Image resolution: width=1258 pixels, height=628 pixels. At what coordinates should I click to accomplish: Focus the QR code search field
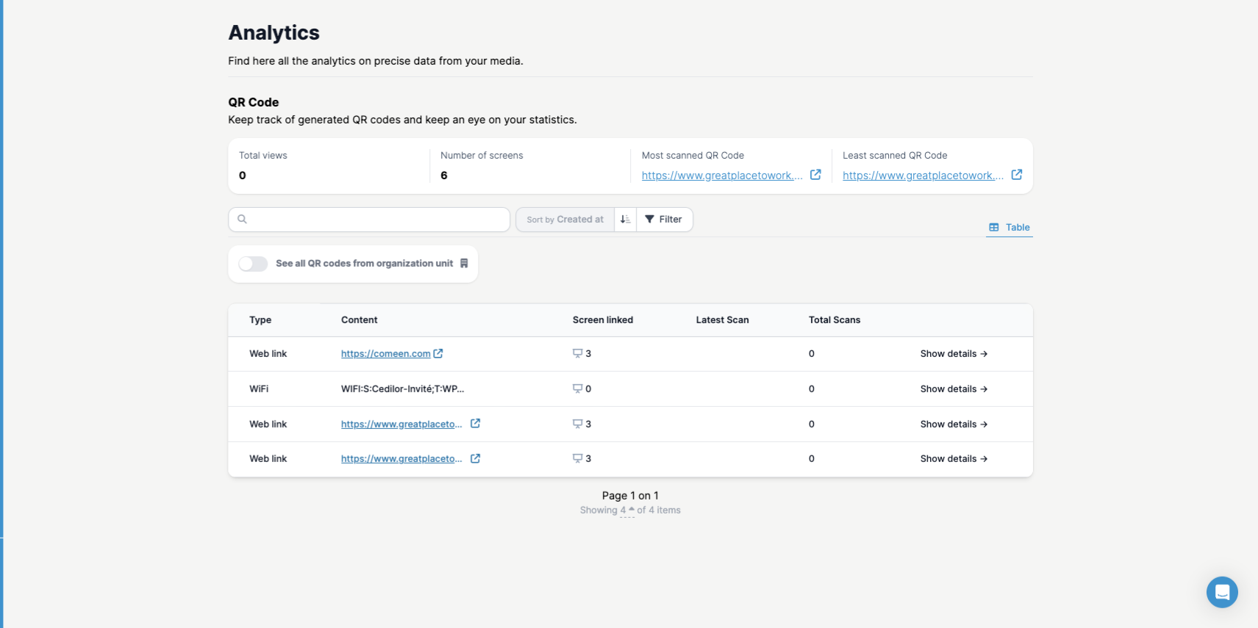coord(369,220)
